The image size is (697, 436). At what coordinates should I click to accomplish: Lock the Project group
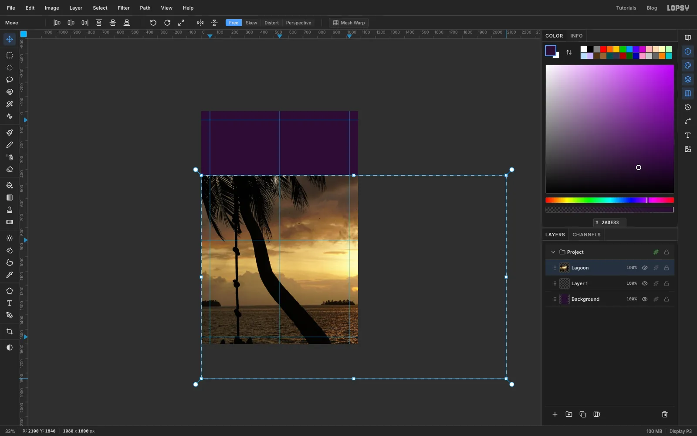[x=667, y=252]
